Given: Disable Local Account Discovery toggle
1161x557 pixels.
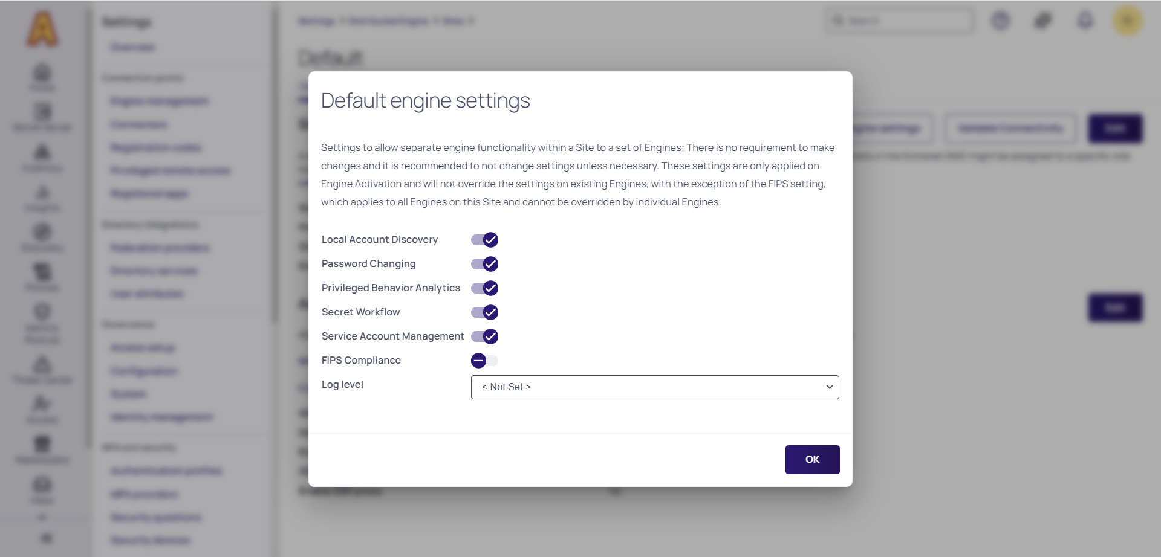Looking at the screenshot, I should (x=484, y=240).
